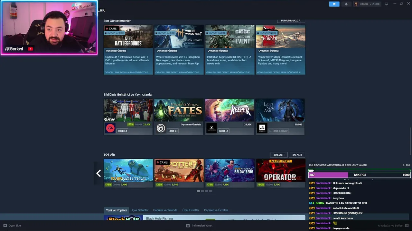The height and width of the screenshot is (231, 412).
Task: Open the PlayStation Studios logo
Action: click(x=262, y=128)
